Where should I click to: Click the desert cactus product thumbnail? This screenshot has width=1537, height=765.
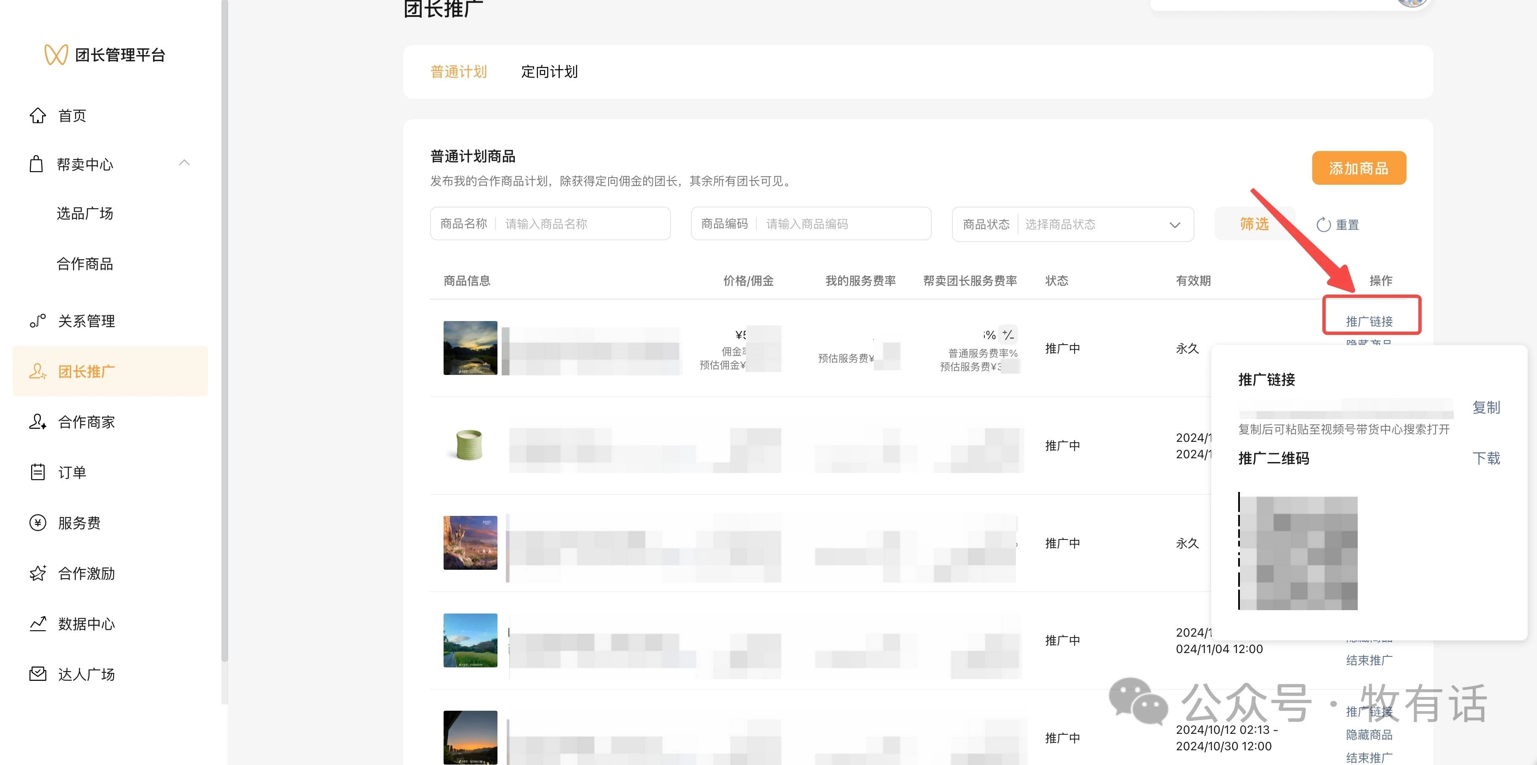click(470, 542)
